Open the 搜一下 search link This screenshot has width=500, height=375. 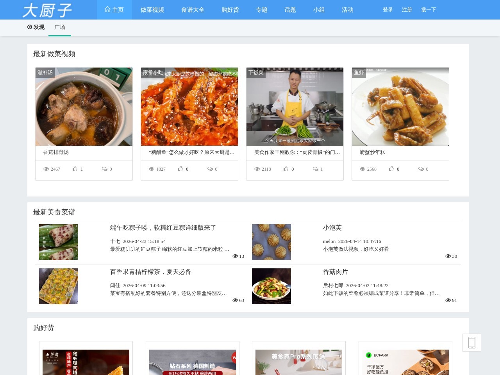tap(429, 10)
